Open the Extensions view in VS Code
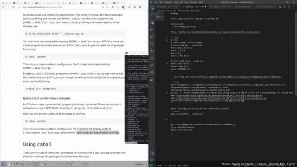Viewport: 297px width, 167px height. click(x=152, y=36)
